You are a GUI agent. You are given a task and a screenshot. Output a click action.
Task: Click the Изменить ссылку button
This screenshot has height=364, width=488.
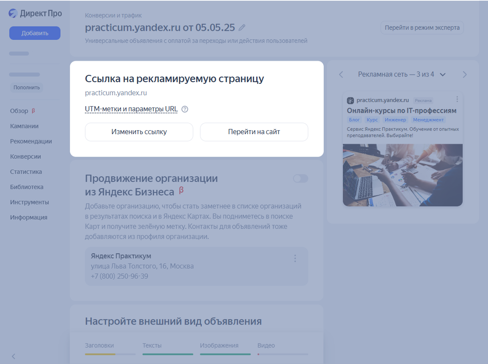click(x=139, y=132)
